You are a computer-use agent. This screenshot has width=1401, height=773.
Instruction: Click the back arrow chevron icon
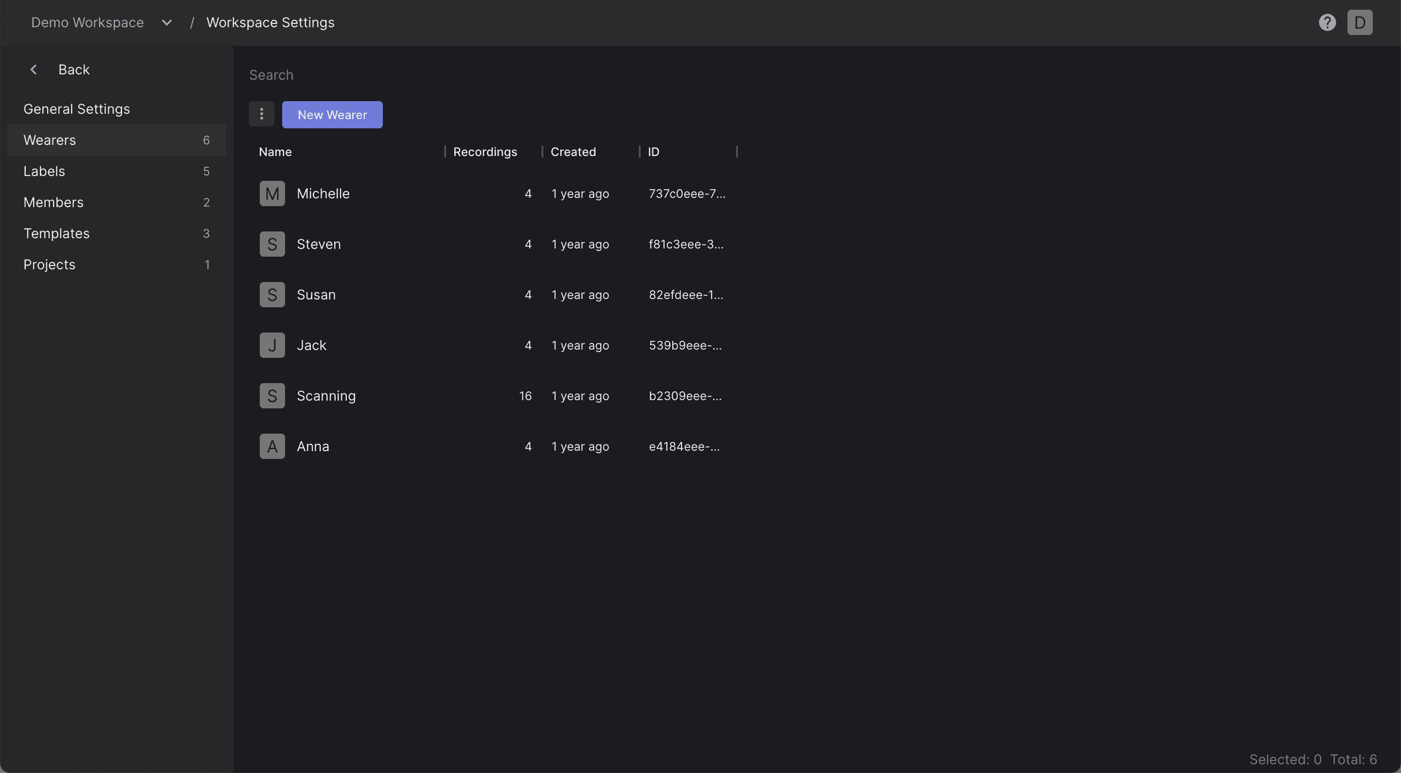pyautogui.click(x=34, y=70)
